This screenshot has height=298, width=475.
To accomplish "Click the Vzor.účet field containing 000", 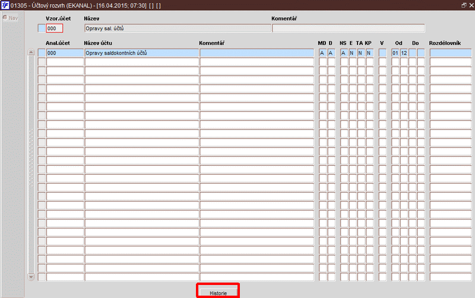I will click(55, 28).
